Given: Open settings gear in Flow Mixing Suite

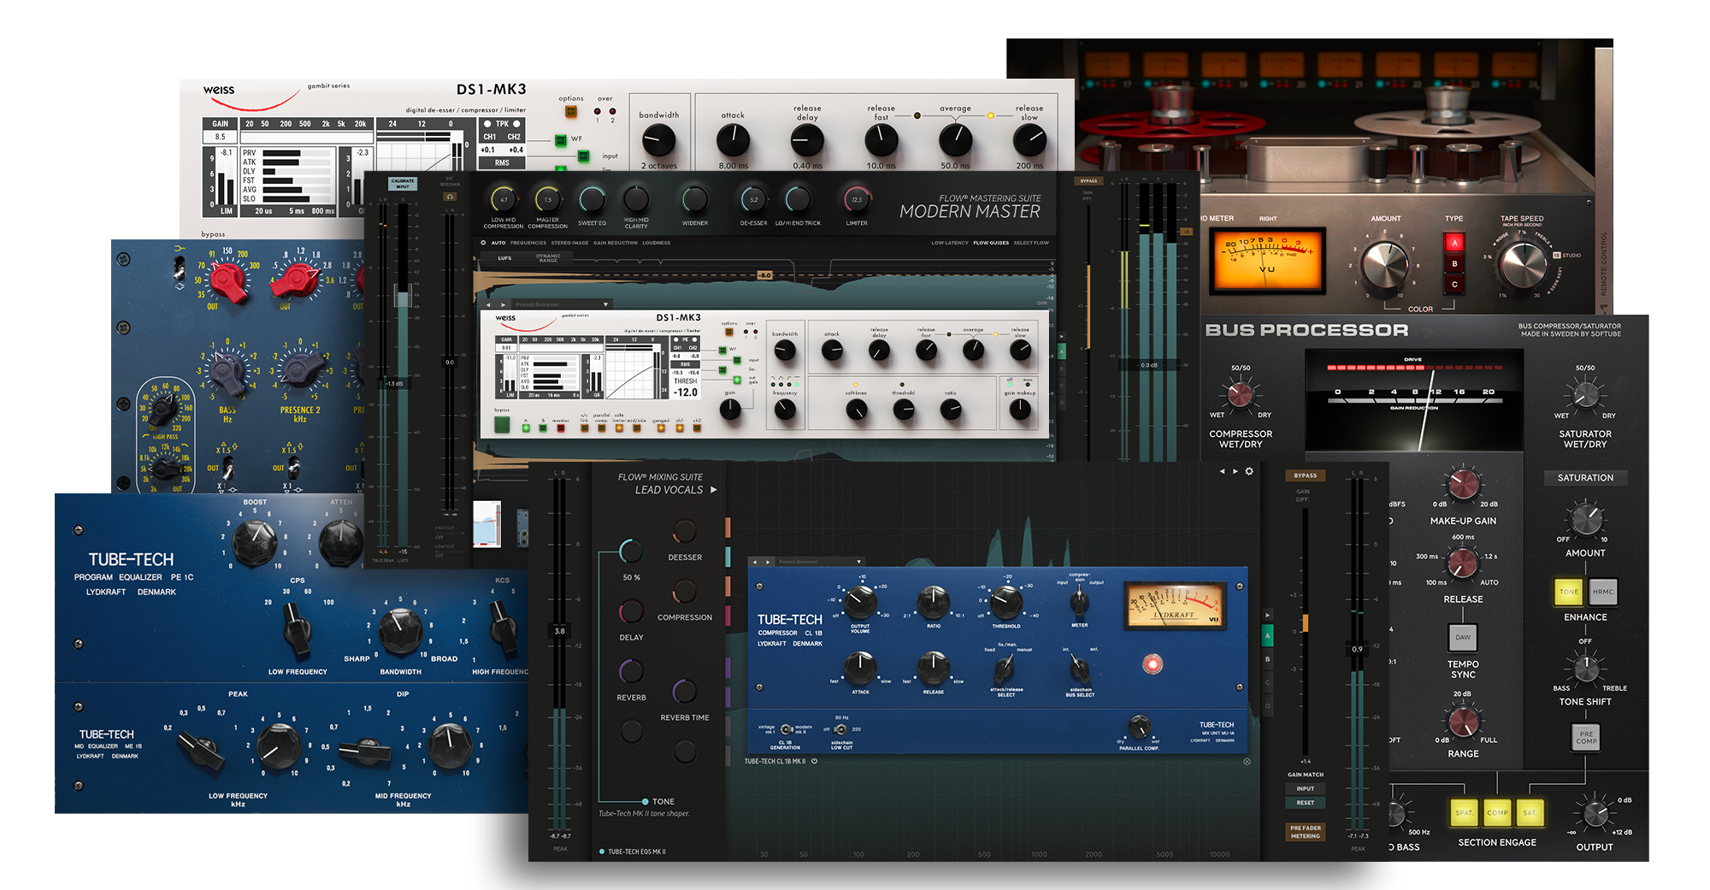Looking at the screenshot, I should (x=1249, y=471).
